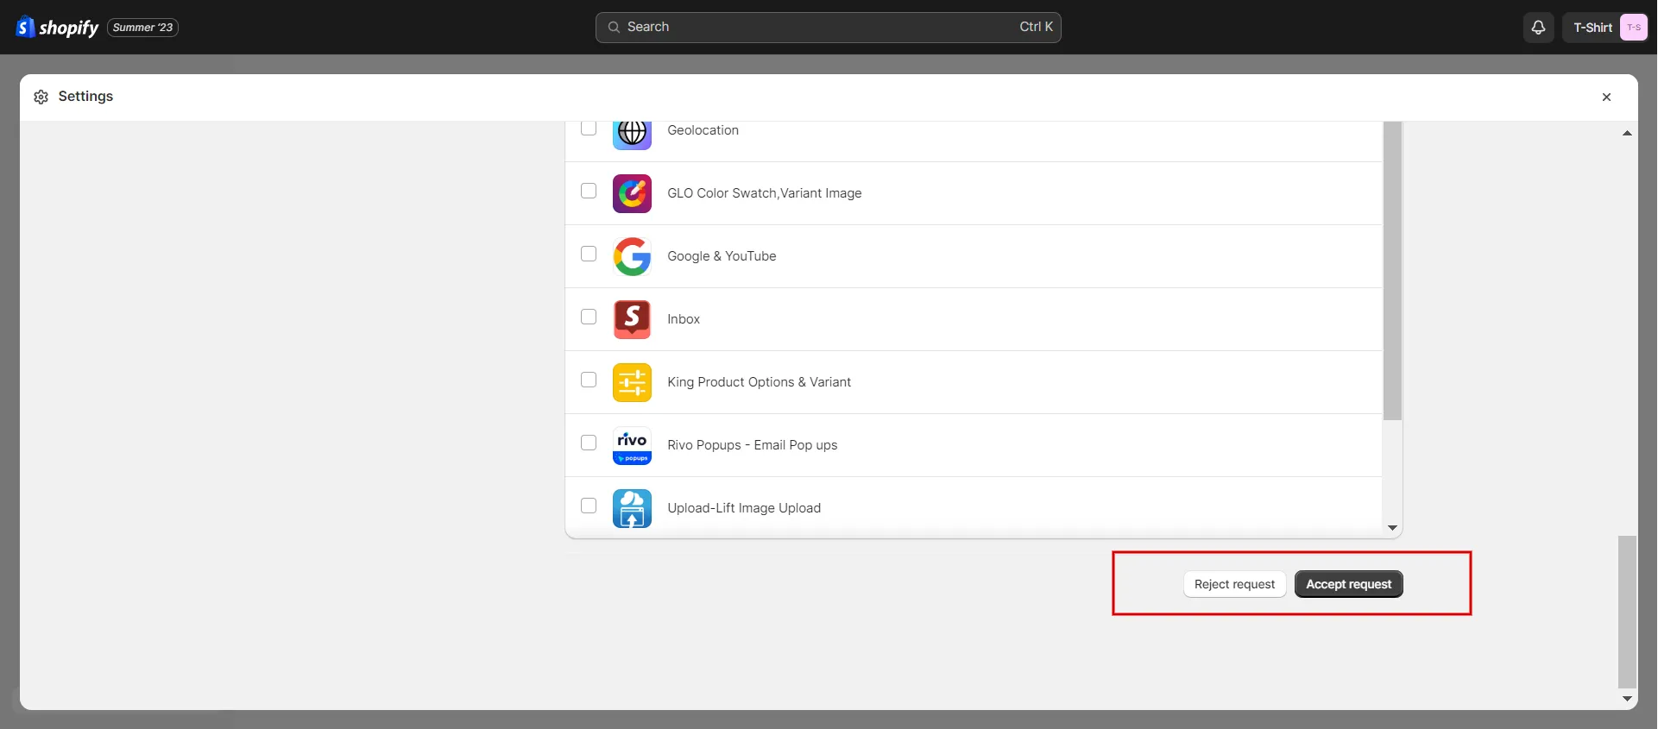Image resolution: width=1658 pixels, height=729 pixels.
Task: Check King Product Options & Variant checkbox
Action: [x=589, y=380]
